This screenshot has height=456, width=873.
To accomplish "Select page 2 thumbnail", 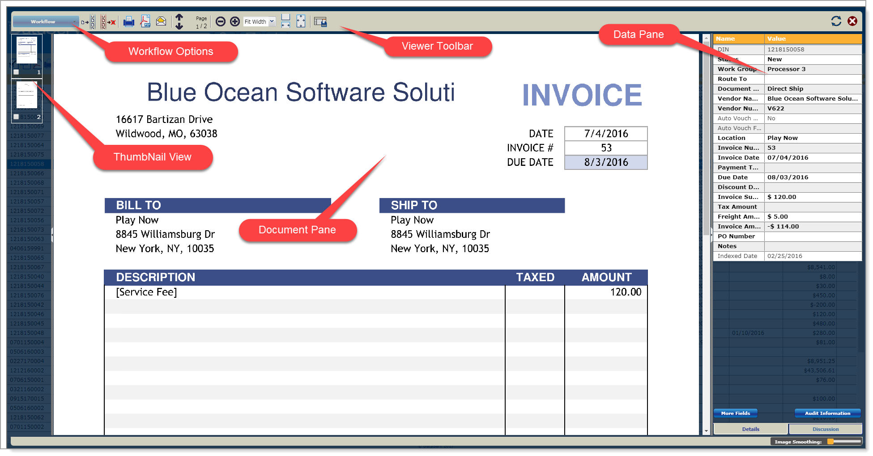I will (x=27, y=95).
